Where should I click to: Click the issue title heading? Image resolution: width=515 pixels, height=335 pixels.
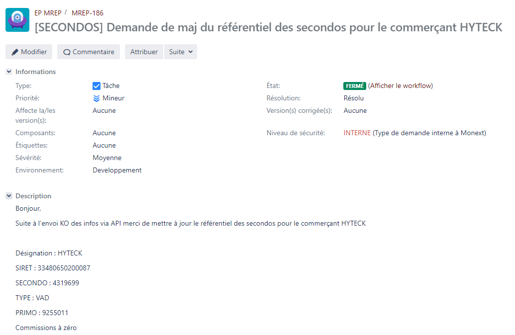point(268,27)
